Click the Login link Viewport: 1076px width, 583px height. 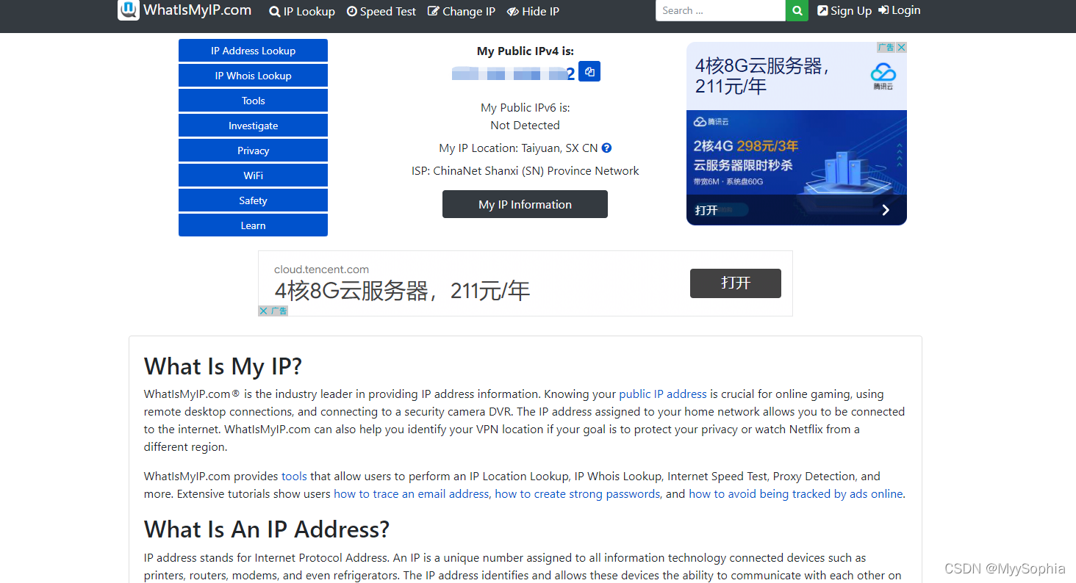pos(900,10)
